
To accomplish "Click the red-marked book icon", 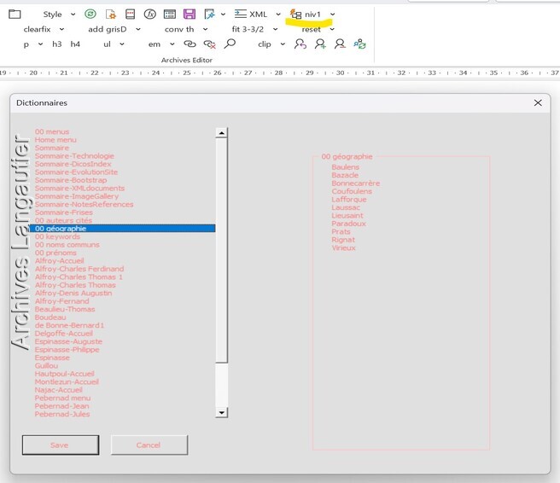I will pyautogui.click(x=131, y=15).
